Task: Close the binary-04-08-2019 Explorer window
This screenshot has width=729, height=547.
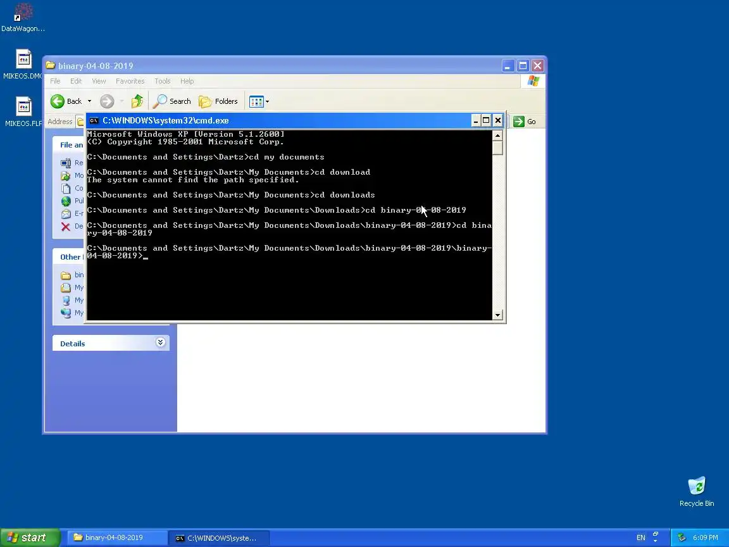Action: [x=537, y=66]
